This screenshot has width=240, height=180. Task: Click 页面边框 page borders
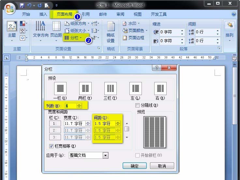pos(133,38)
